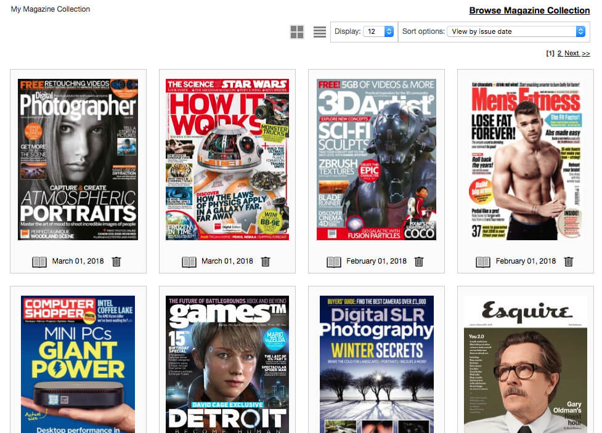Open the gamesTM Detroit cover thumbnail

[x=227, y=364]
